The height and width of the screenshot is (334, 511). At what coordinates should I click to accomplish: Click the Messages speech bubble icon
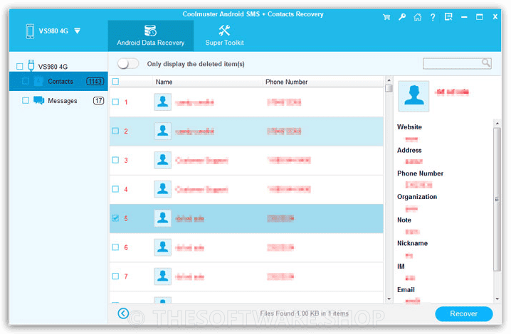coord(38,100)
